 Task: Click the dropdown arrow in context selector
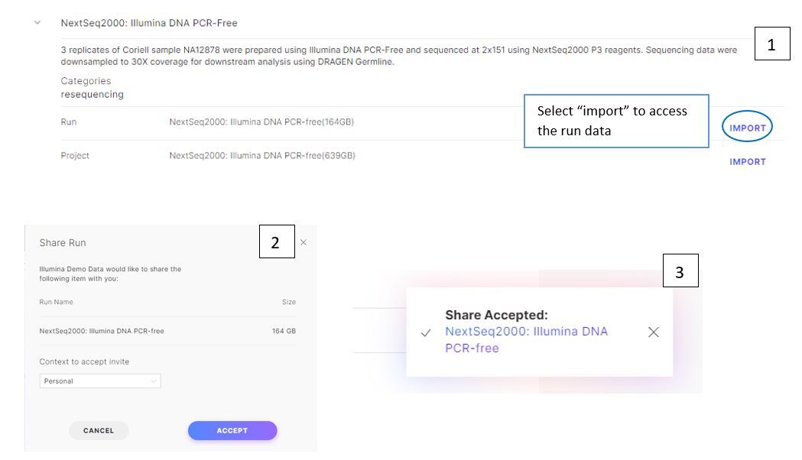(x=153, y=381)
